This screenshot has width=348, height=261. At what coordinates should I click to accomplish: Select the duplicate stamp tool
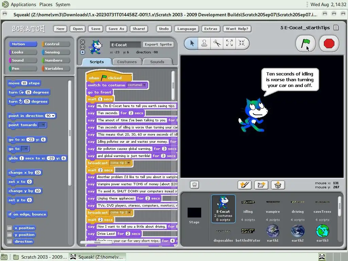pyautogui.click(x=204, y=43)
